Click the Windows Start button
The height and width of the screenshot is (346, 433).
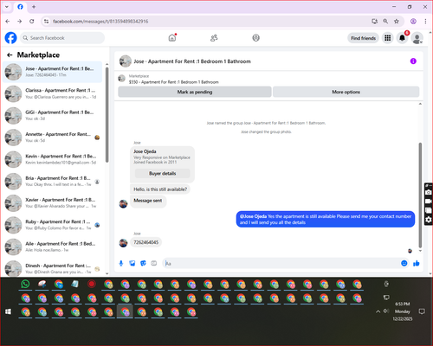[8, 311]
